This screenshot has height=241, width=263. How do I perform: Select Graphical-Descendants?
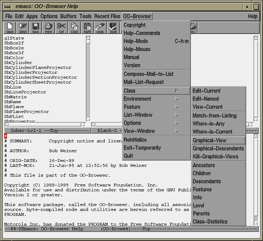click(219, 148)
